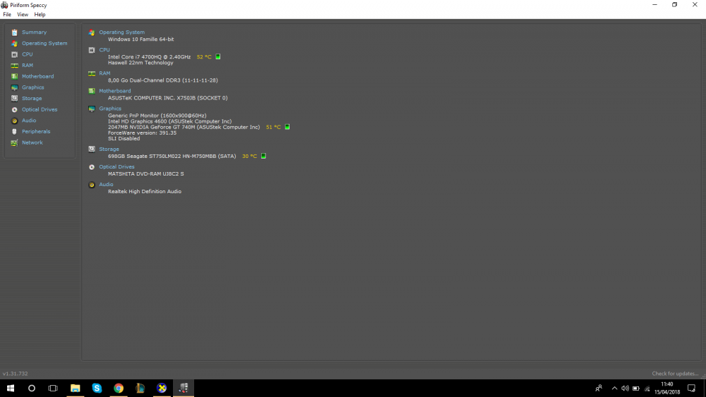This screenshot has width=706, height=397.
Task: Open Summary section label in sidebar
Action: pyautogui.click(x=34, y=32)
